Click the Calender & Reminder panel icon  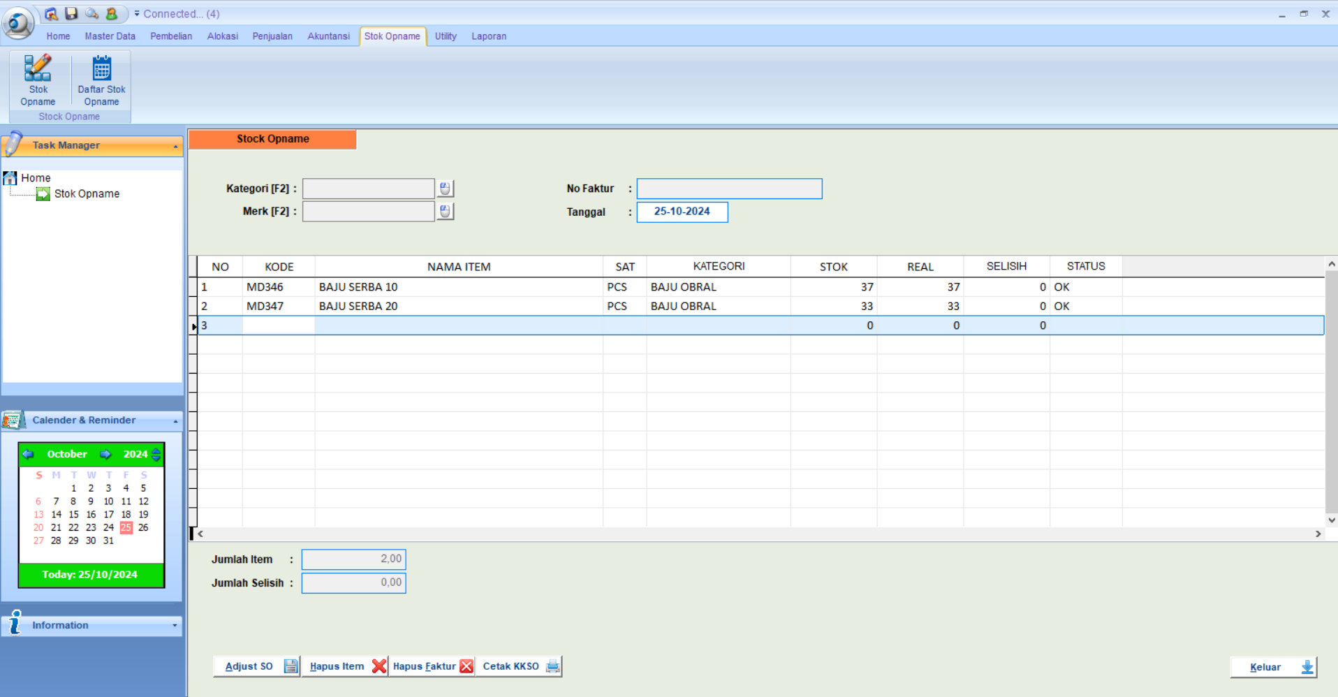(x=13, y=420)
